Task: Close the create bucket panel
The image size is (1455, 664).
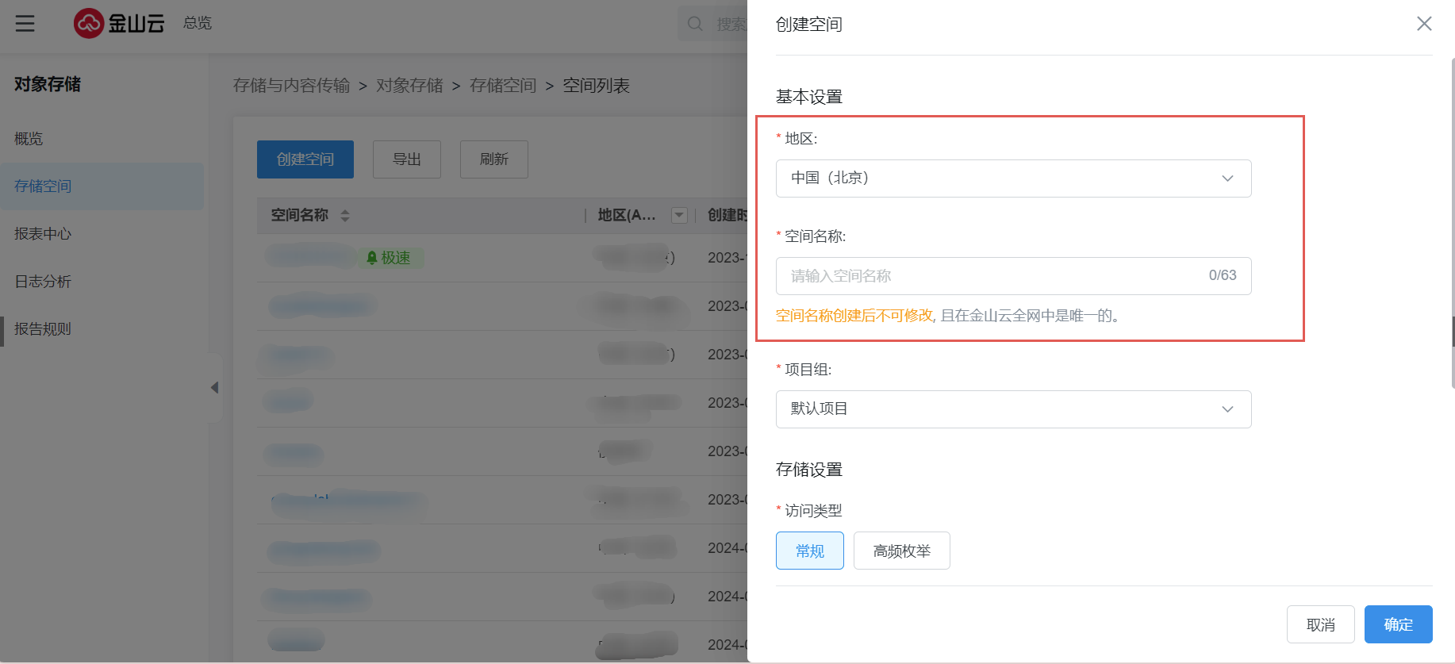Action: pos(1424,24)
